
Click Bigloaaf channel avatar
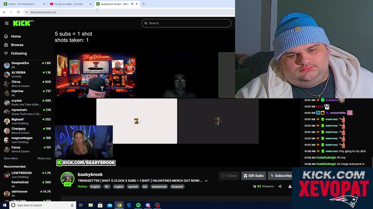pos(7,121)
